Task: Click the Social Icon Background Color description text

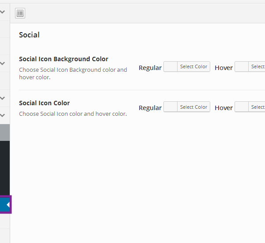Action: [x=73, y=74]
